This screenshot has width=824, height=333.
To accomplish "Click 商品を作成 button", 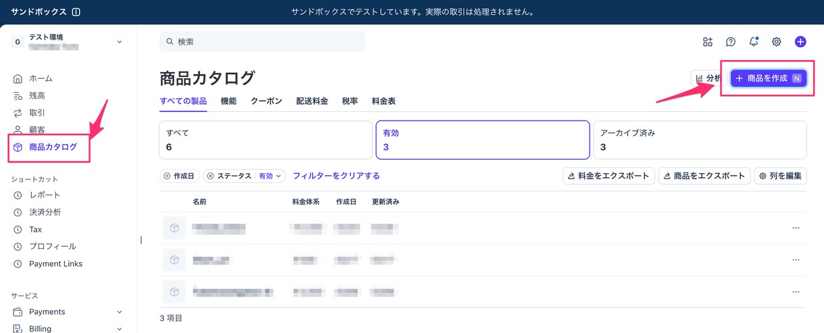I will 769,79.
